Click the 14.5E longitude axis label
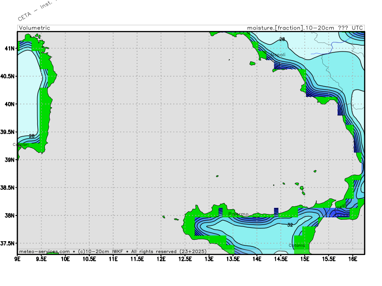Image resolution: width=382 pixels, height=286 pixels. point(281,259)
